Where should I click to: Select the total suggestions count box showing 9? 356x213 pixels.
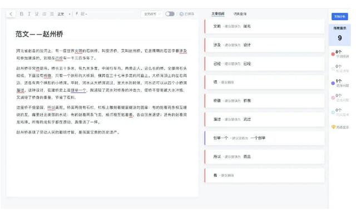340,34
